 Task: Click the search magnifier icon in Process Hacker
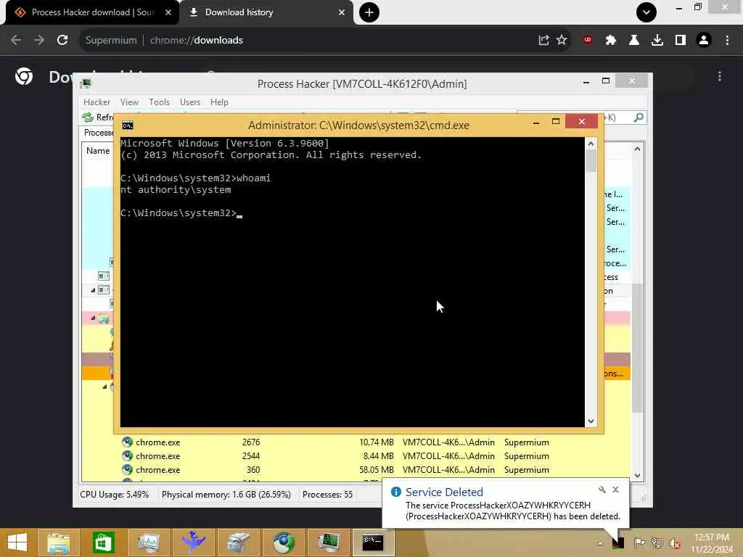click(x=639, y=117)
